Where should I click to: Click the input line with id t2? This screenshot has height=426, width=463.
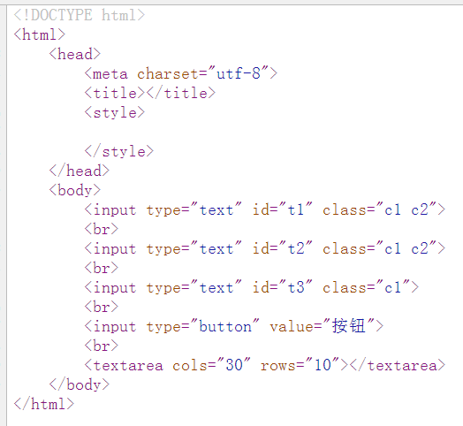click(x=265, y=248)
